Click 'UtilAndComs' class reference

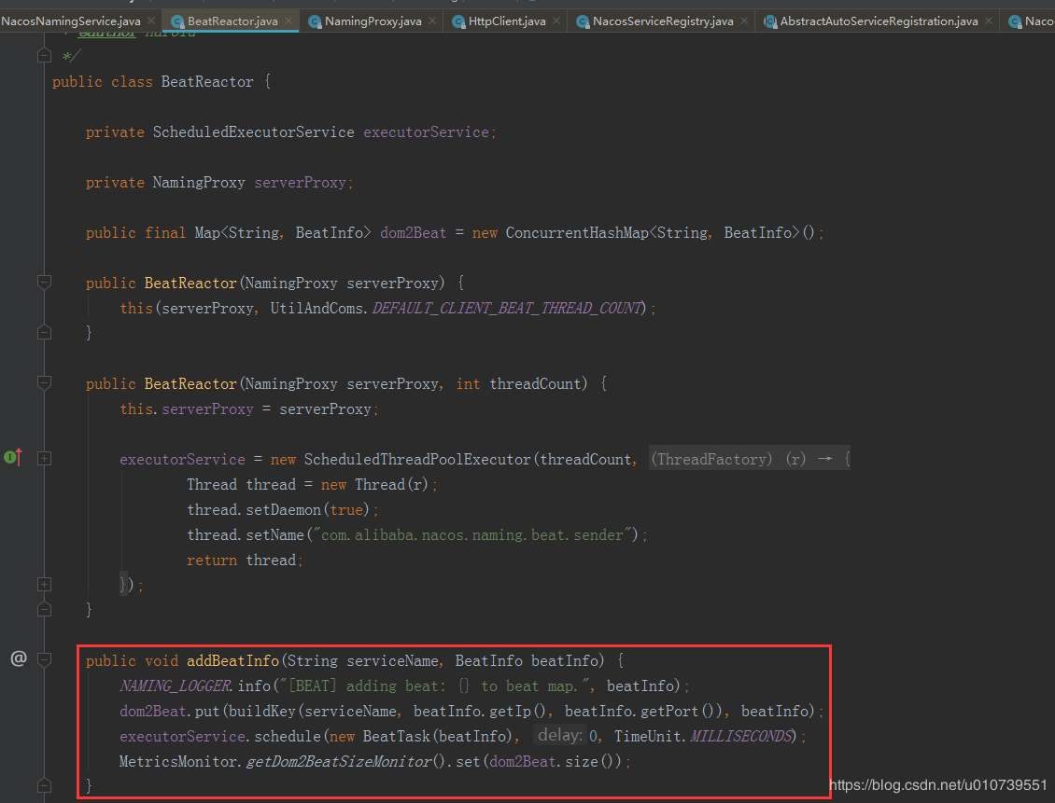pos(316,309)
